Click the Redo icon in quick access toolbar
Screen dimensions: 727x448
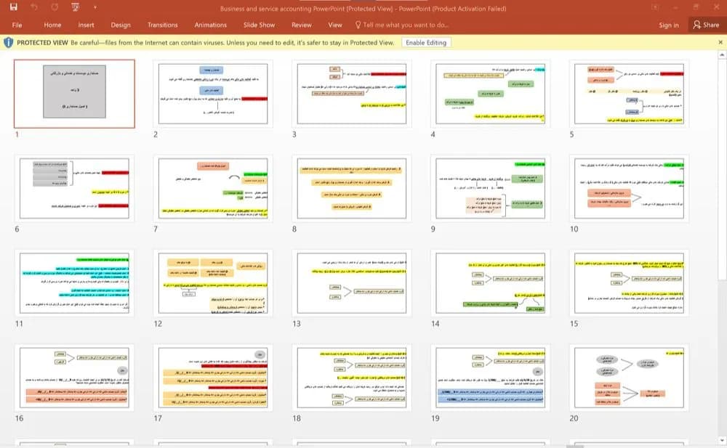point(55,7)
